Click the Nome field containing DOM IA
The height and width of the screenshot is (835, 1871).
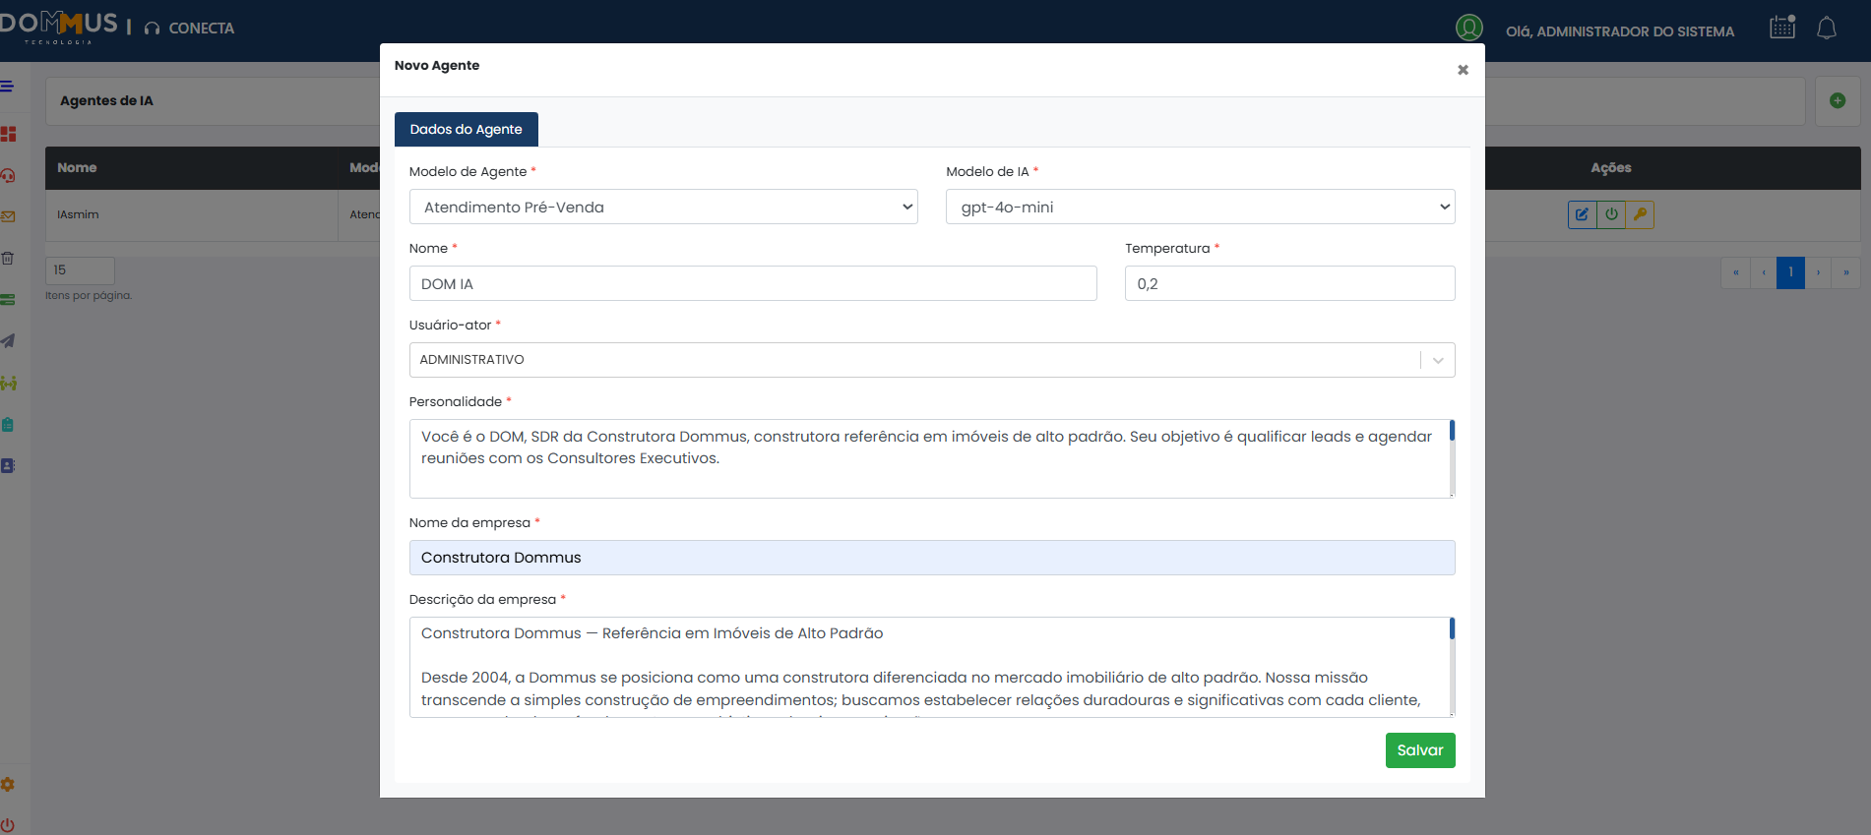pyautogui.click(x=753, y=283)
